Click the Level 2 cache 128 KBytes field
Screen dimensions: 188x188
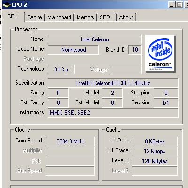pos(155,161)
